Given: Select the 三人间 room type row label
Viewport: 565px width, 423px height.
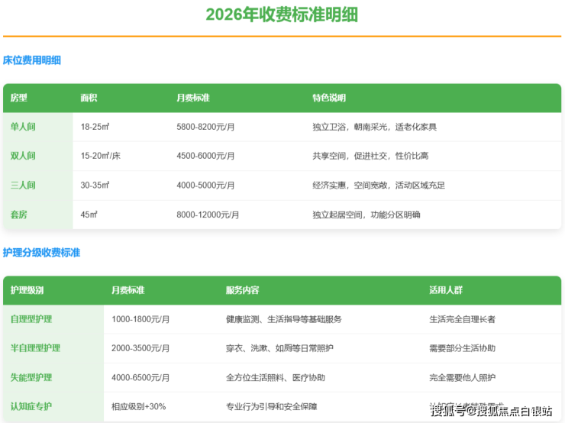Looking at the screenshot, I should click(x=23, y=186).
